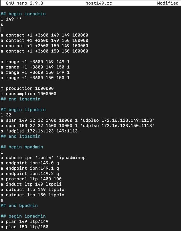Click the span 149 udplso line

click(77, 120)
